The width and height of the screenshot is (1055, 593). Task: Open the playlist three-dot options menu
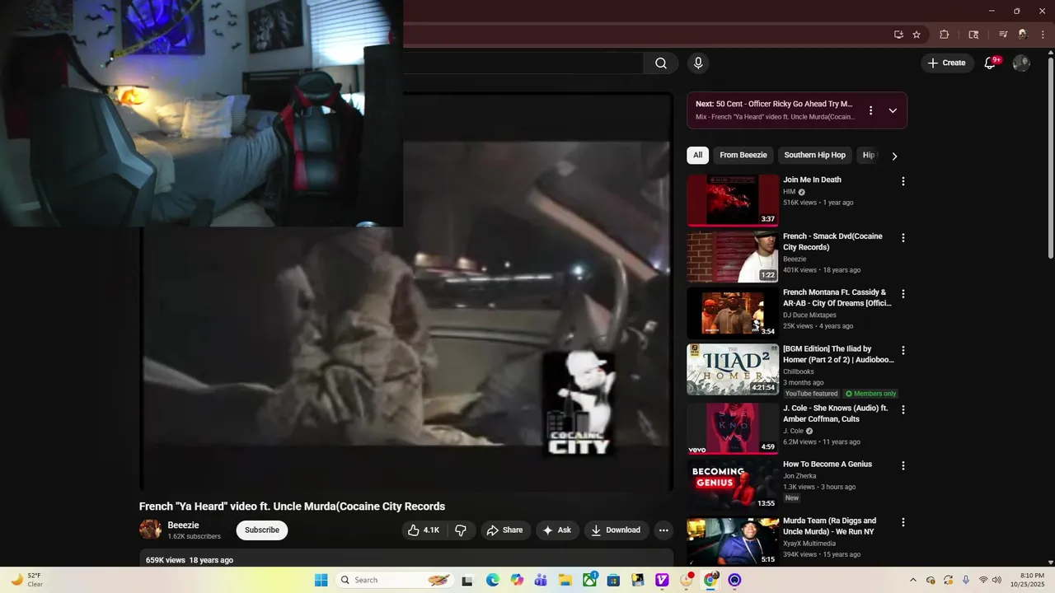click(870, 110)
